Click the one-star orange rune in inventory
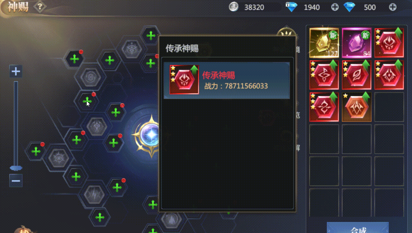Screen dimensions: 412x233 point(356,107)
